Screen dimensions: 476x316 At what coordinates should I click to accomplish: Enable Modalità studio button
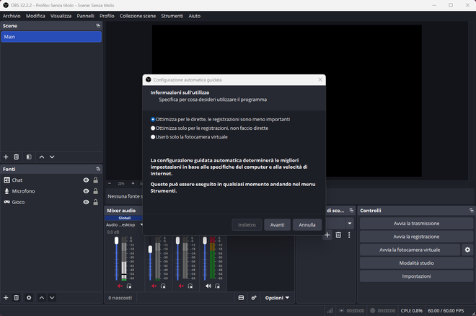[x=416, y=263]
